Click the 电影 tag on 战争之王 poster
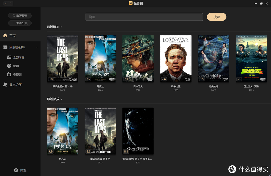Image resolution: width=271 pixels, height=176 pixels. tap(187, 79)
